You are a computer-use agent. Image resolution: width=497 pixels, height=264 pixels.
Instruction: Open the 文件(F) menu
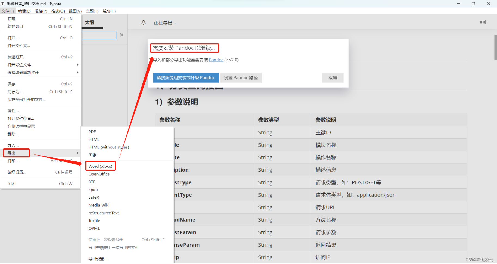point(7,11)
